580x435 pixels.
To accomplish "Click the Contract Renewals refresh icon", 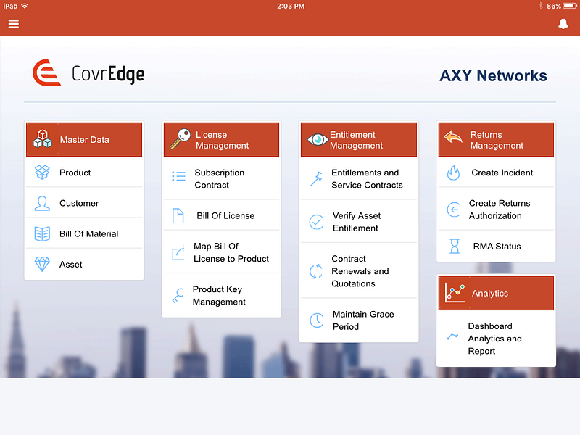I will coord(316,271).
